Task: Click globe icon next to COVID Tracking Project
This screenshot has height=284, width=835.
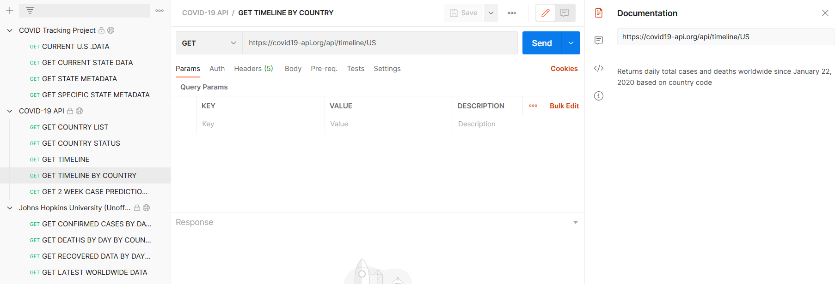Action: point(111,30)
